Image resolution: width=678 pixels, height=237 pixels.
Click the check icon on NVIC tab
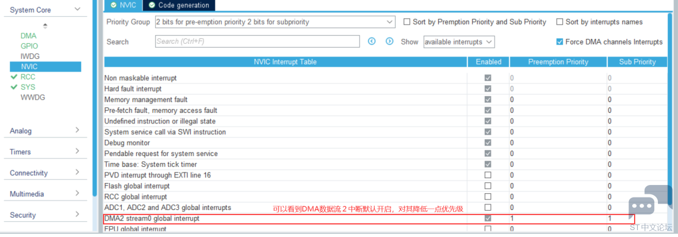[113, 5]
